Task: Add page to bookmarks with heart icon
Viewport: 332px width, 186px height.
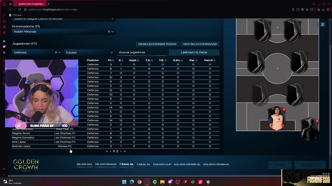Action: pos(312,10)
